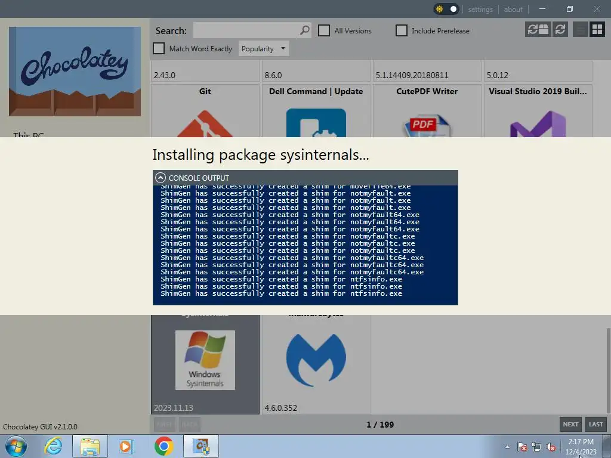Enable the Include Prerelease checkbox
Screen dimensions: 611x458
pyautogui.click(x=402, y=30)
